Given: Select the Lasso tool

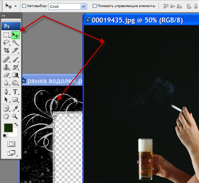Looking at the screenshot, I should pyautogui.click(x=6, y=43).
